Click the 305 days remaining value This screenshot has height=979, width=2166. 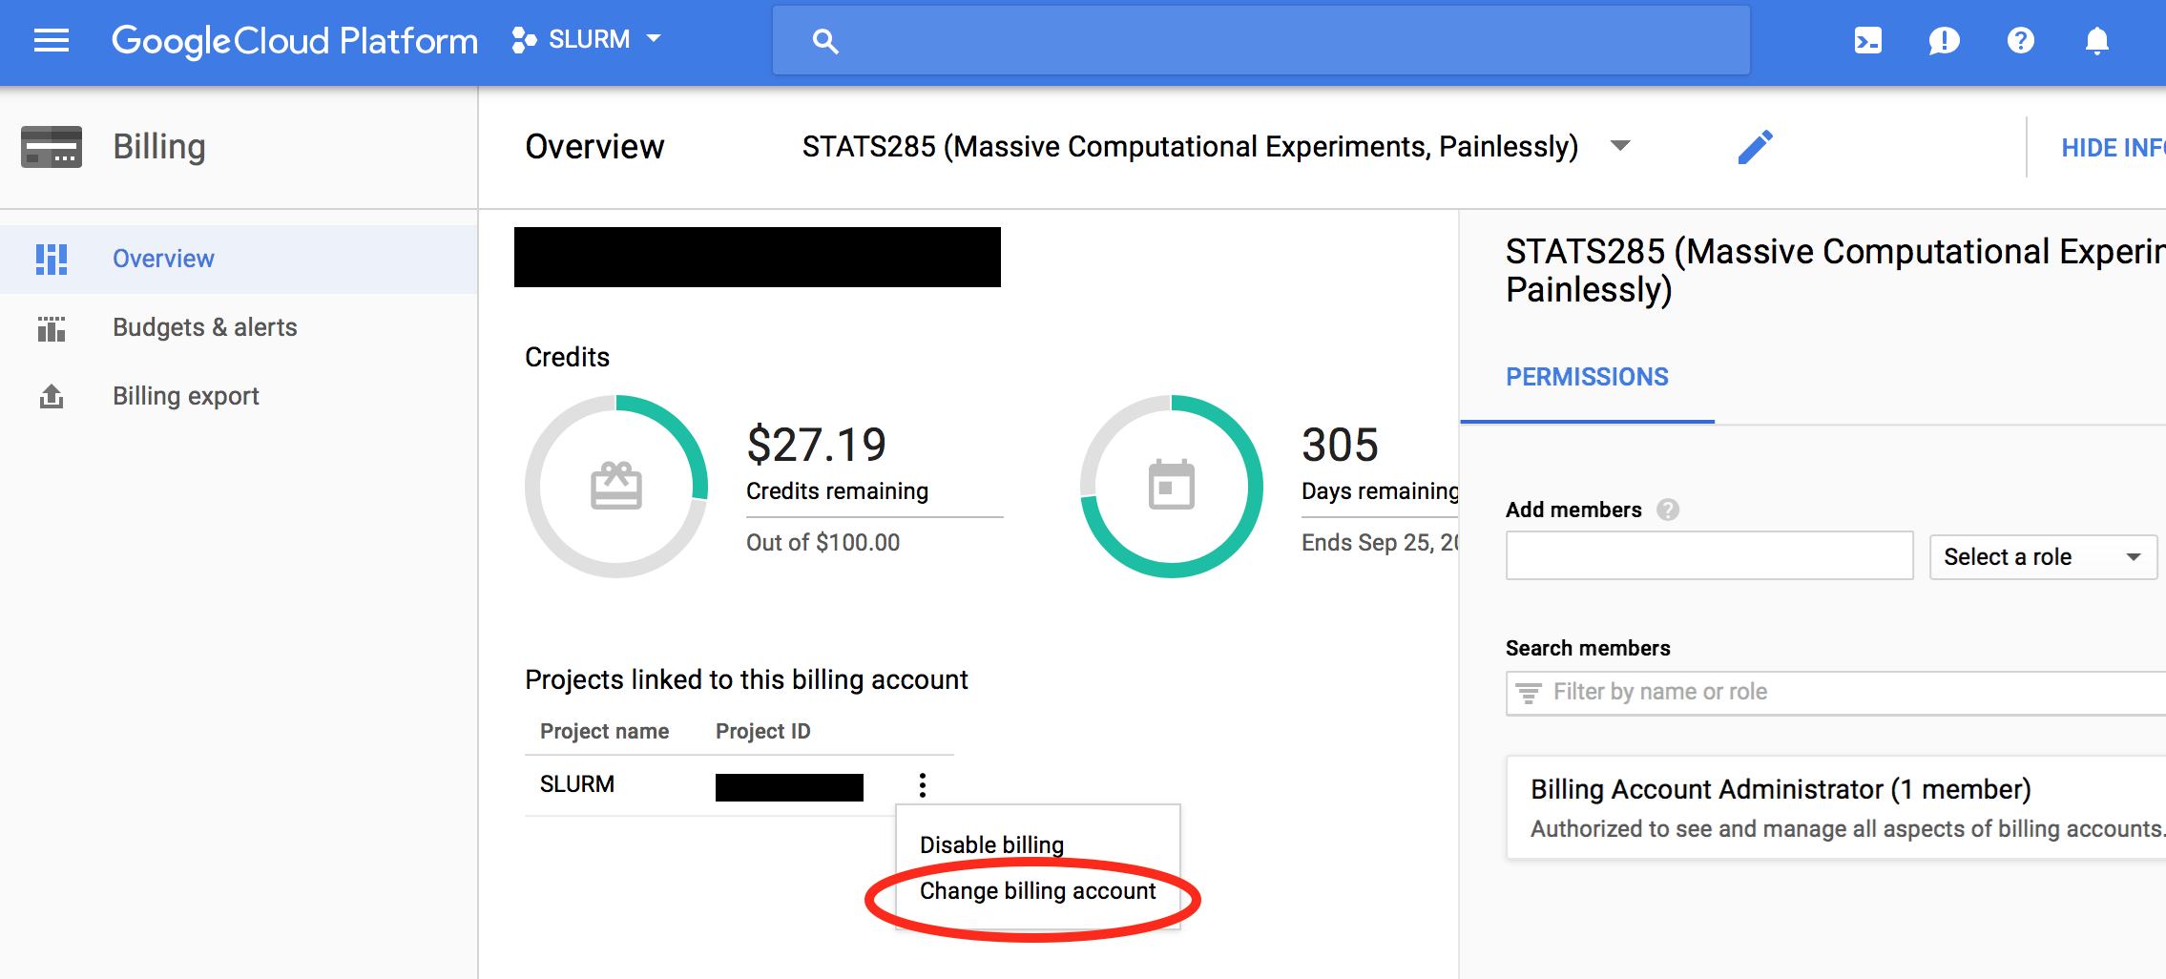point(1340,445)
